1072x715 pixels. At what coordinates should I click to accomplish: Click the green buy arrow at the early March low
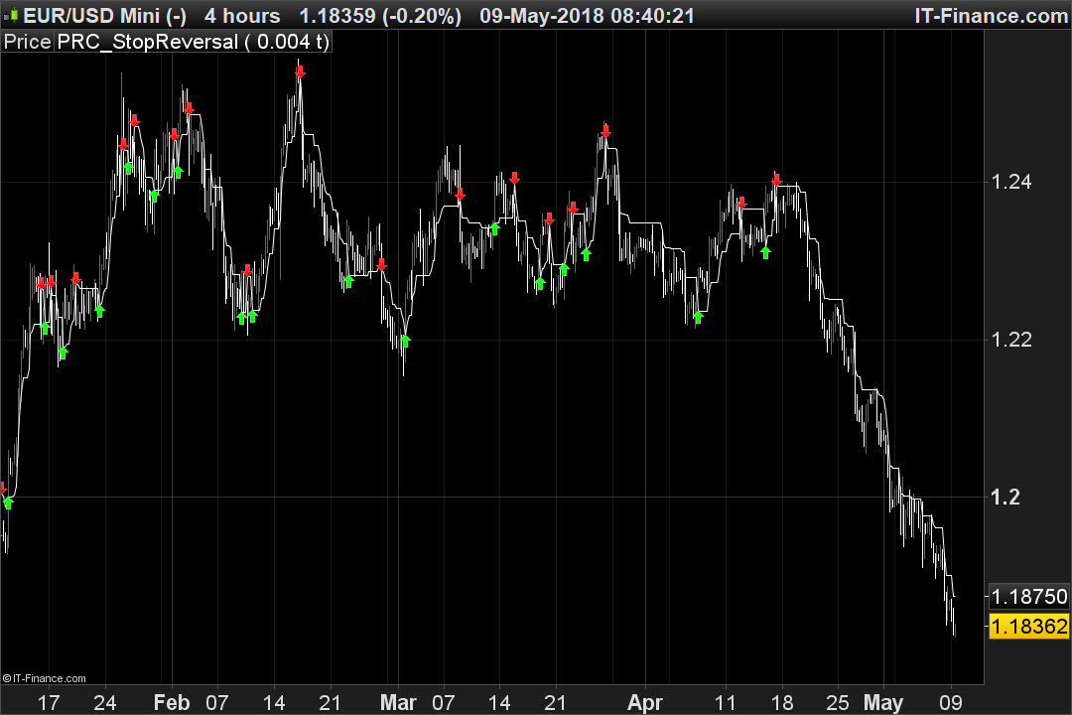coord(405,341)
